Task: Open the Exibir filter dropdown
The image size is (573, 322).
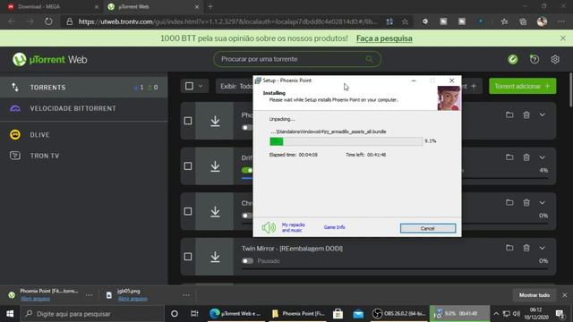Action: click(x=235, y=86)
